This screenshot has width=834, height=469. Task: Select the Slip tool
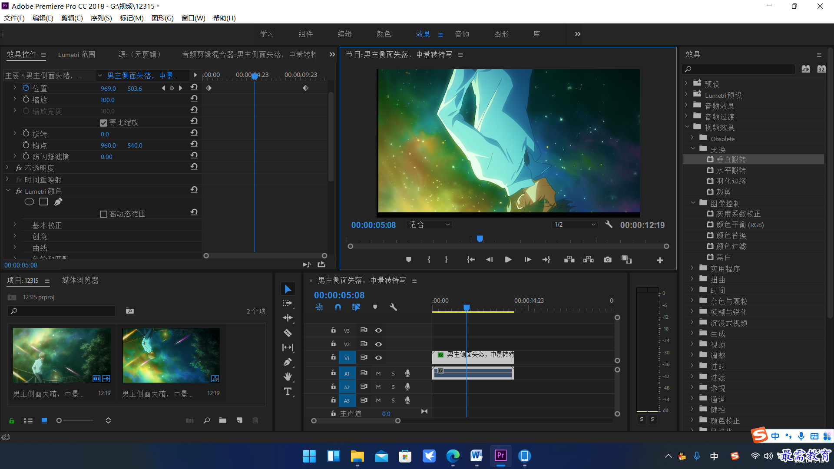[x=288, y=347]
